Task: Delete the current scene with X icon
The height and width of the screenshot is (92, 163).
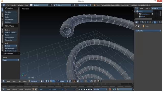Action: (x=75, y=5)
